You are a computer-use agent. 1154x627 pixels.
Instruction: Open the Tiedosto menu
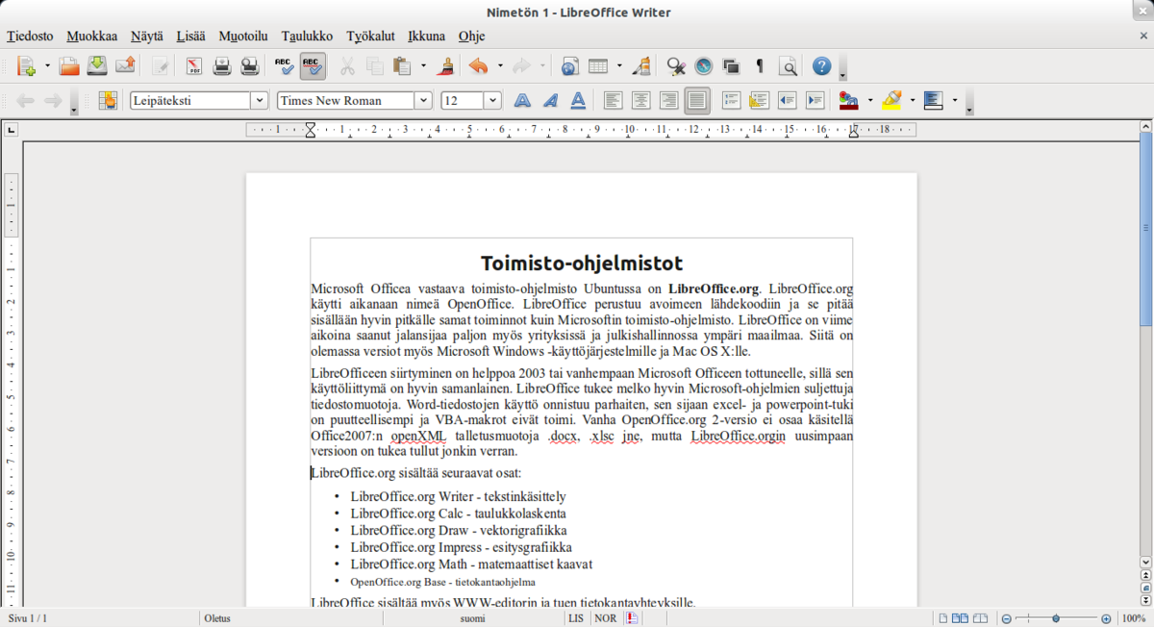[x=30, y=36]
